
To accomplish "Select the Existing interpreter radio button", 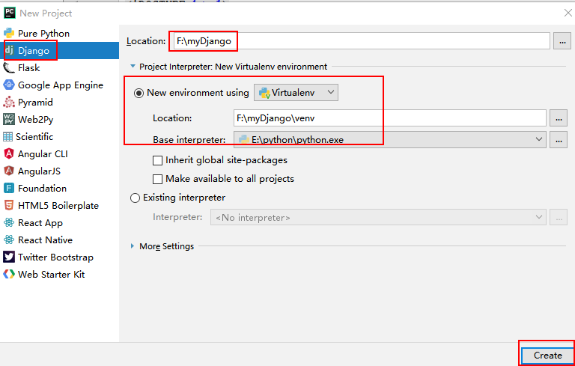I will (135, 198).
